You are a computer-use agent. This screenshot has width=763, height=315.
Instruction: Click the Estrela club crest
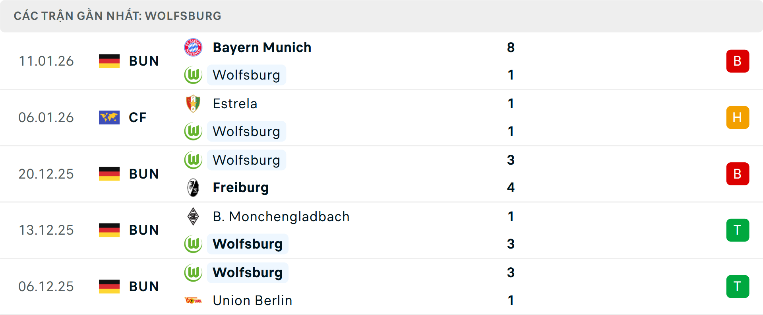(193, 103)
